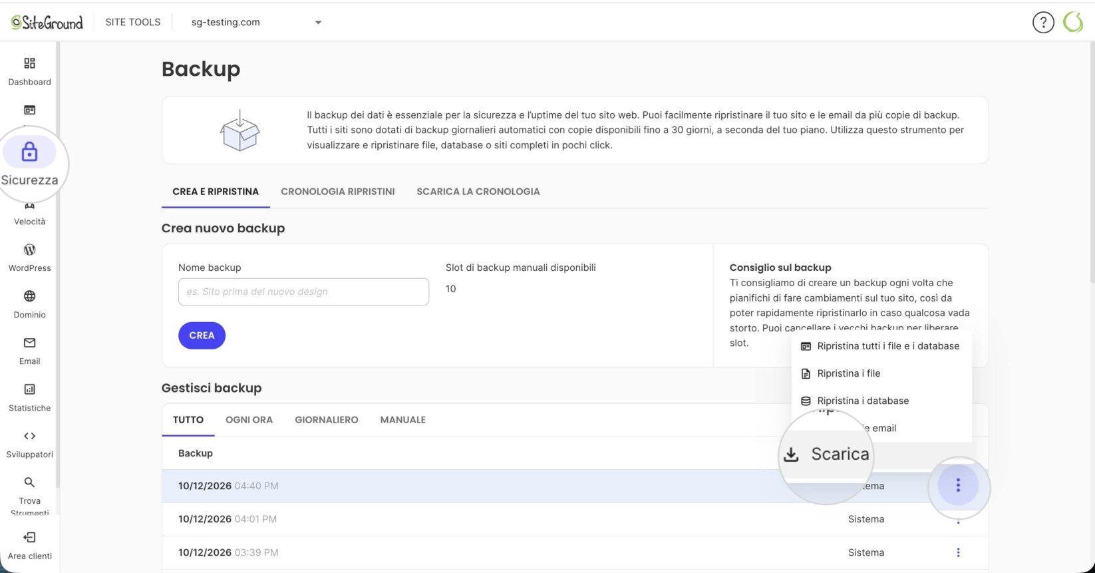This screenshot has height=573, width=1095.
Task: Click the Trova Strumenti search icon
Action: click(29, 482)
